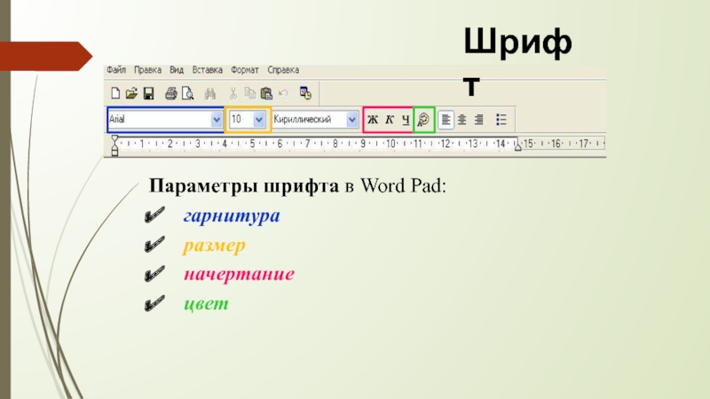
Task: Open the Формат menu
Action: [245, 69]
